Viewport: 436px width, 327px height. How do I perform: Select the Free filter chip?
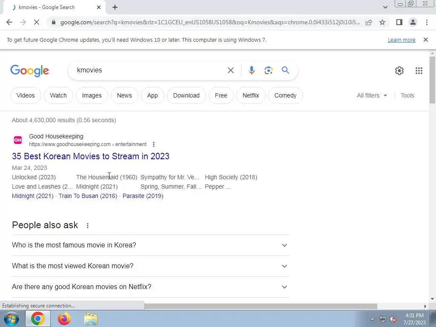click(221, 95)
